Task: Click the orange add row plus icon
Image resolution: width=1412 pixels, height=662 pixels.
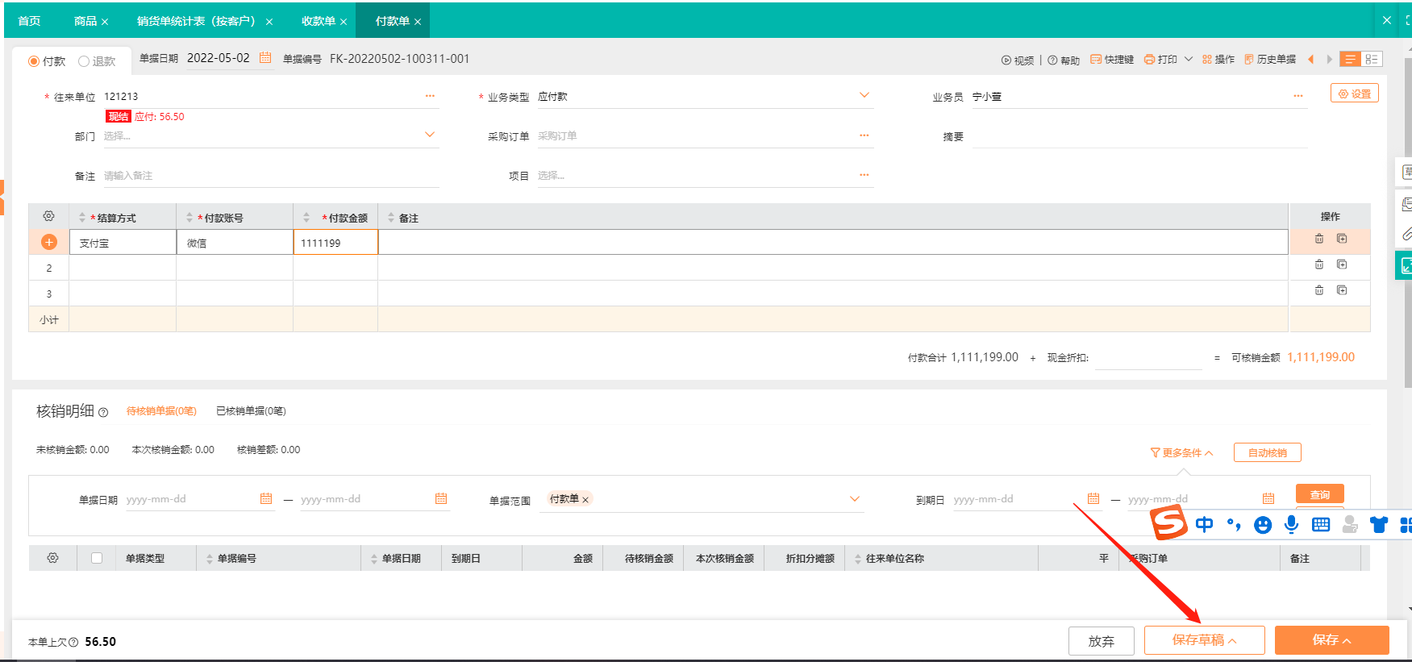Action: click(x=49, y=242)
